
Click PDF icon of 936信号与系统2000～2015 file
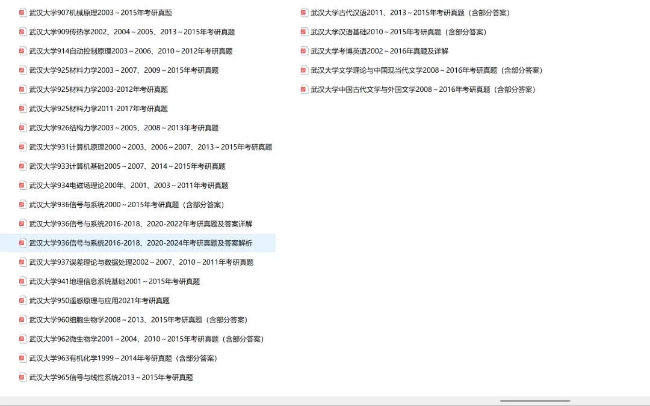click(x=23, y=204)
